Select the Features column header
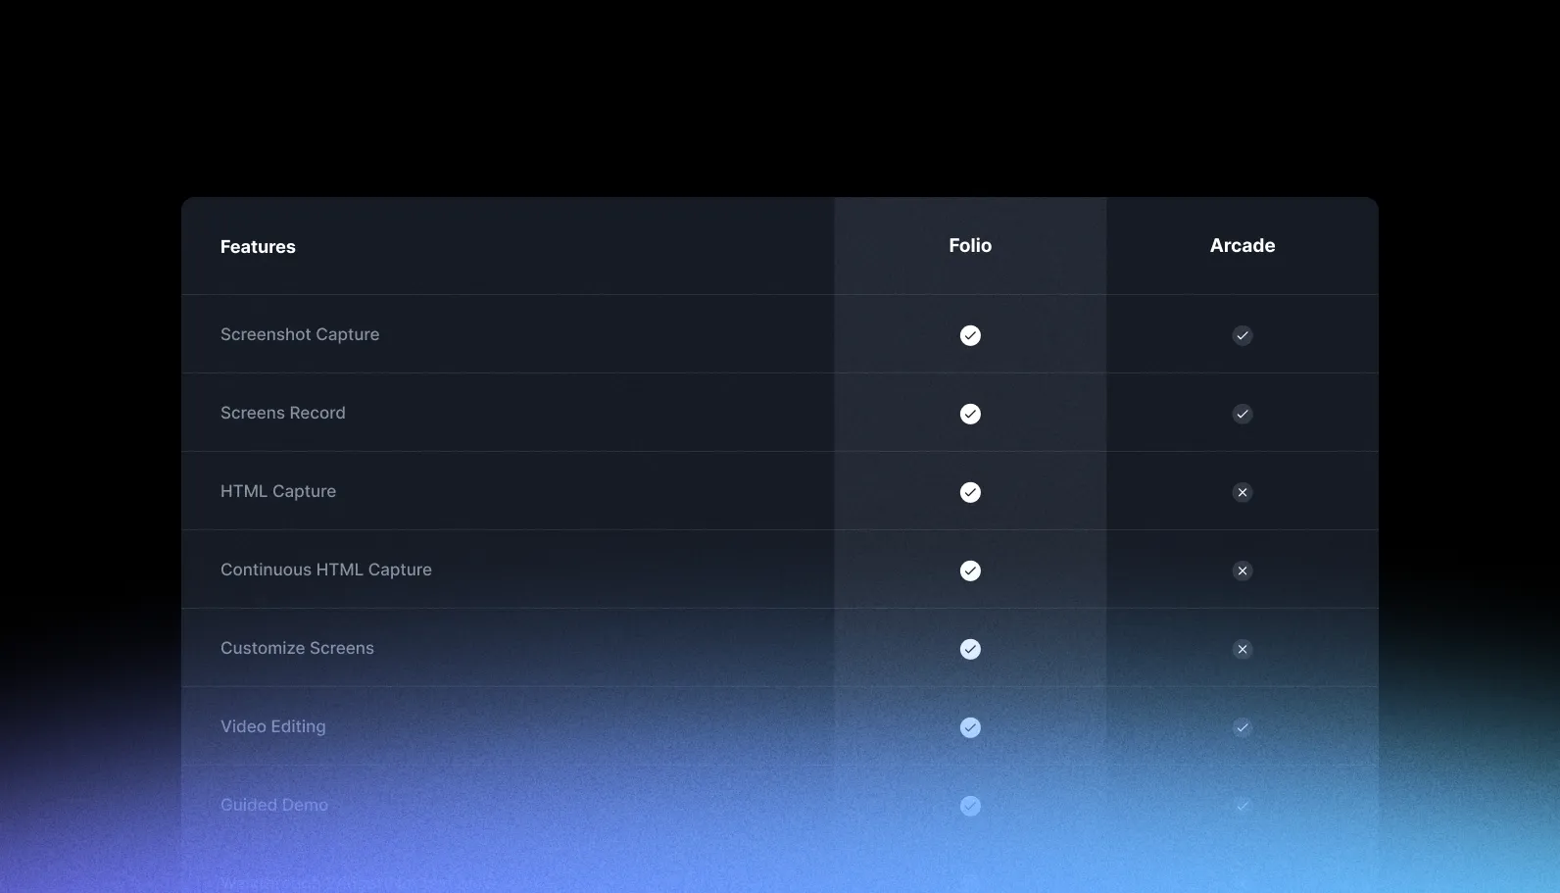Image resolution: width=1560 pixels, height=893 pixels. (x=258, y=247)
